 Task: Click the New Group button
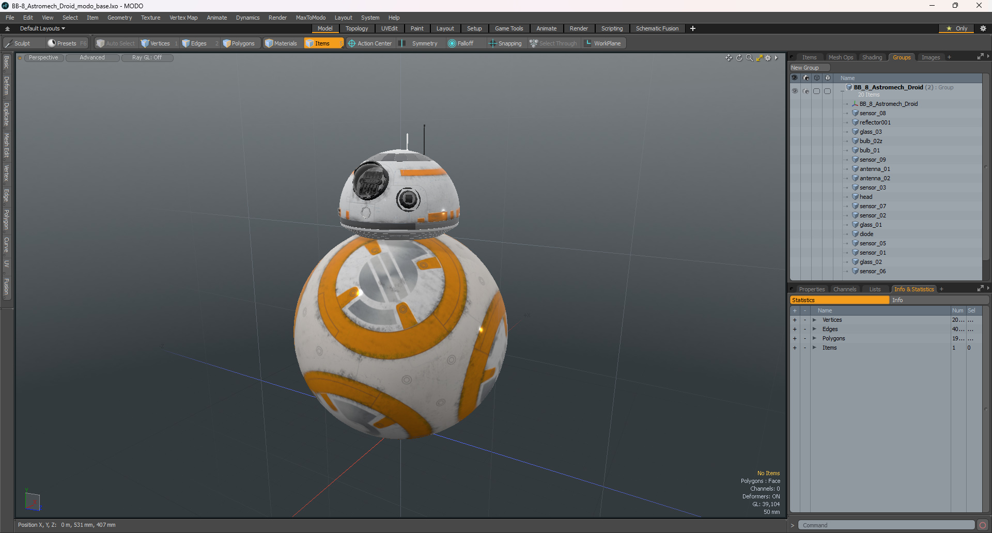[809, 68]
